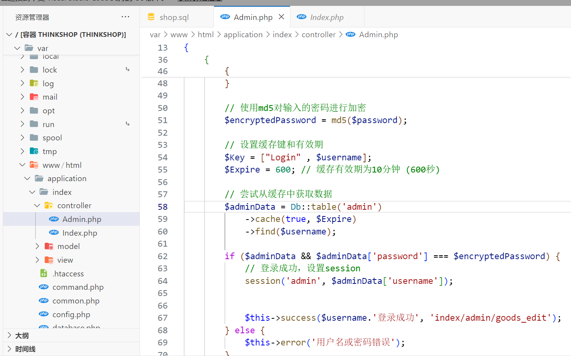Screen dimensions: 571x356
Task: Click symlink arrow badge on run folder
Action: coord(128,124)
